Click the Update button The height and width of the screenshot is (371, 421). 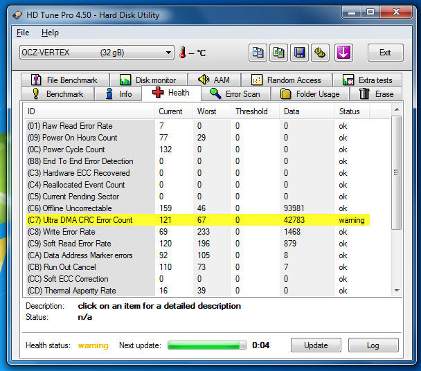click(x=316, y=345)
